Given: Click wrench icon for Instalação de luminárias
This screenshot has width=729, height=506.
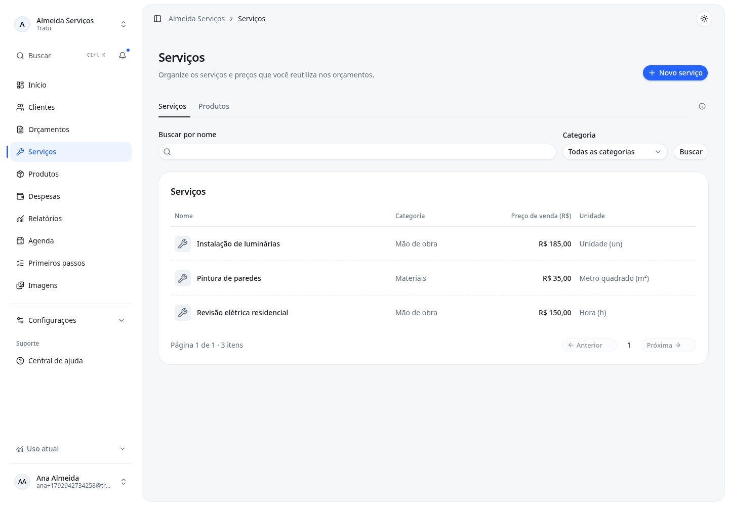Looking at the screenshot, I should 183,244.
